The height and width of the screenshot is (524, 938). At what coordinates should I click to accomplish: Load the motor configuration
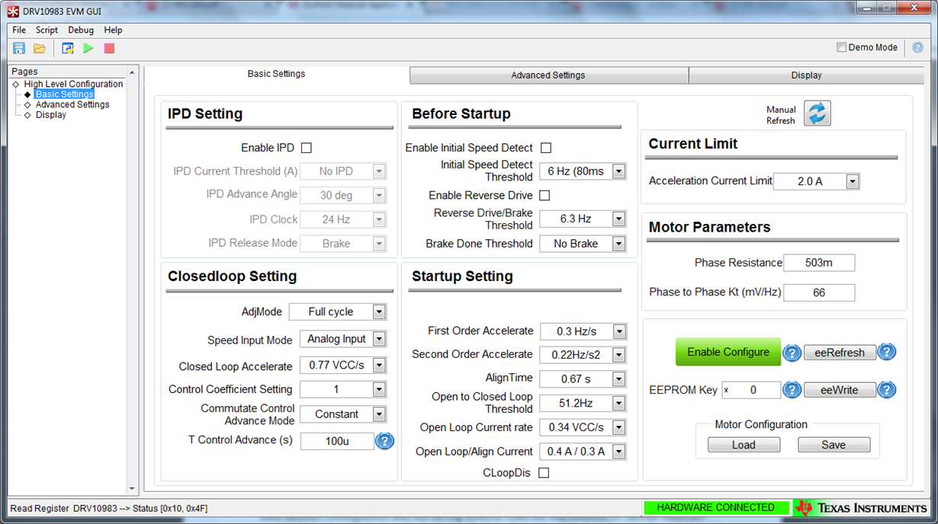point(744,445)
